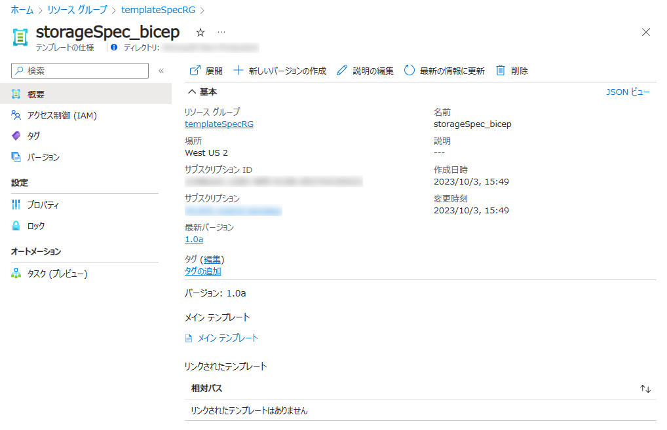Create a new version with 新しいバージョンの作成
Viewport: 667px width, 430px height.
pos(280,71)
